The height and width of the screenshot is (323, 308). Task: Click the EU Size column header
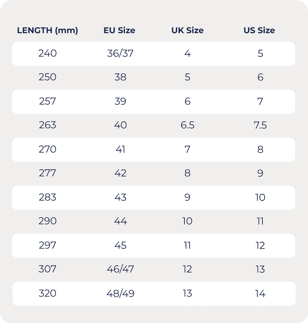[x=119, y=30]
